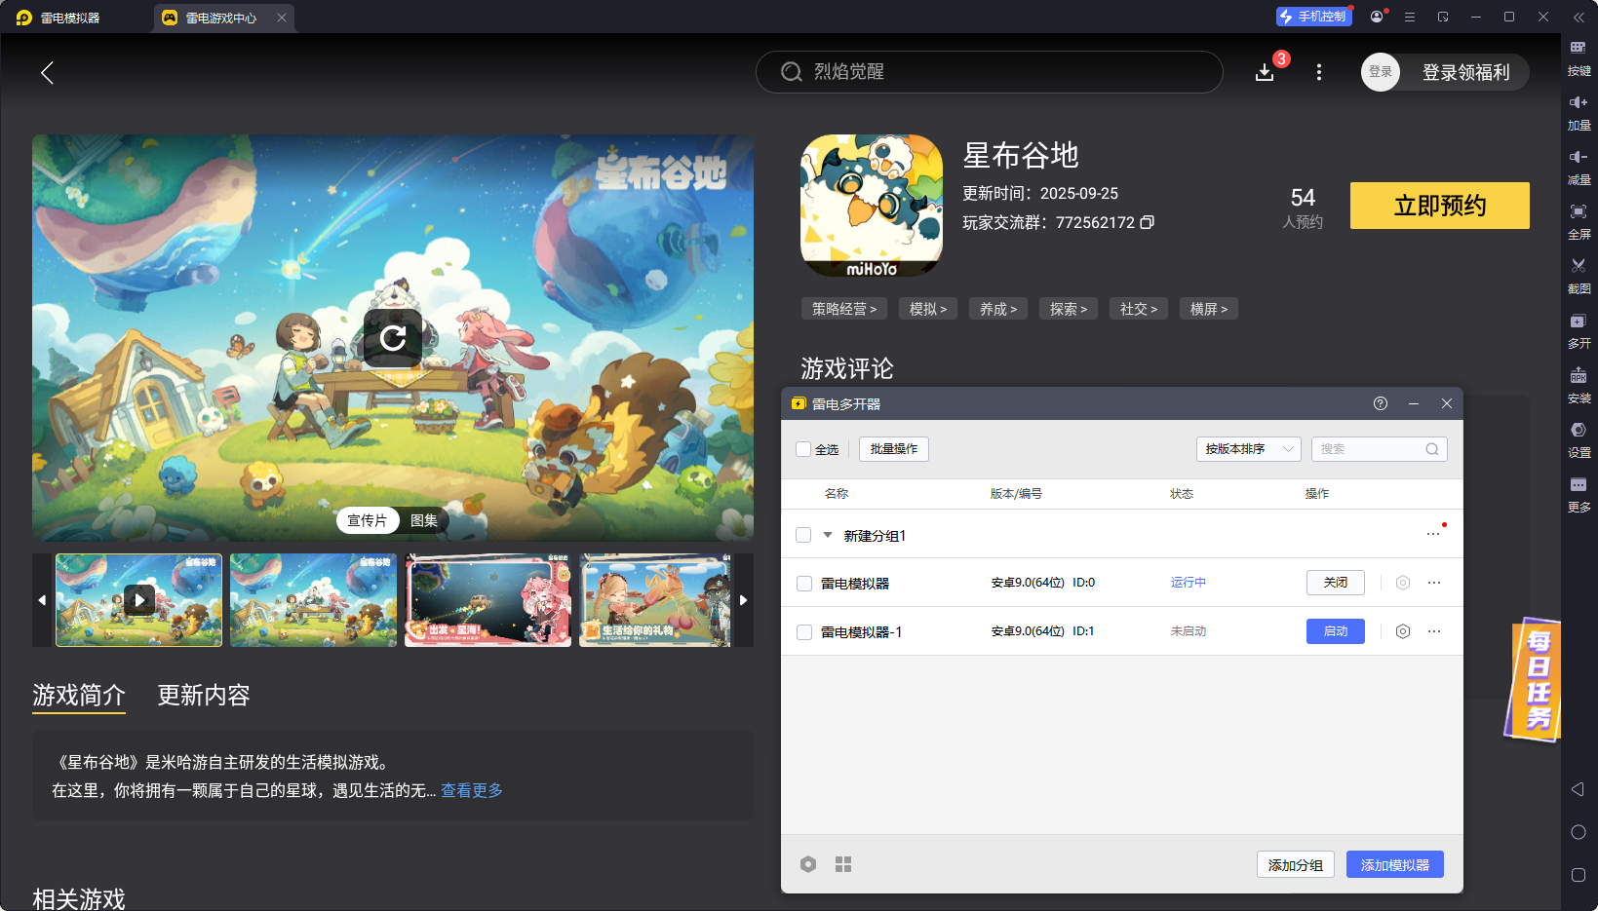Open the 游戏简介 tab
Screen dimensions: 1598x911
[x=79, y=695]
